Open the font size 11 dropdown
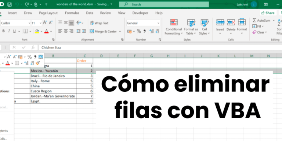This screenshot has width=282, height=141. point(40,23)
